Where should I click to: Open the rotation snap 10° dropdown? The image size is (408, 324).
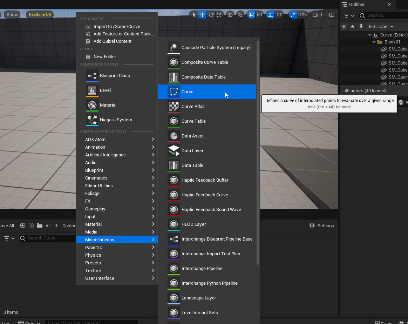[279, 15]
